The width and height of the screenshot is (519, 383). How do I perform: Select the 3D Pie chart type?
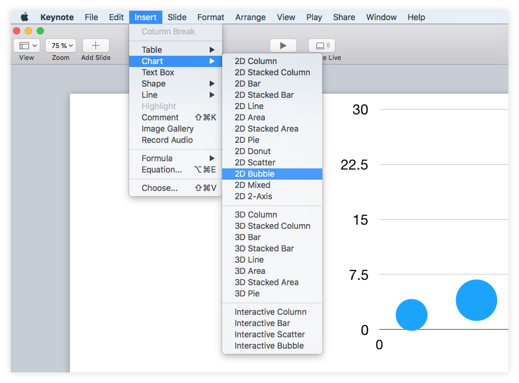(x=247, y=293)
